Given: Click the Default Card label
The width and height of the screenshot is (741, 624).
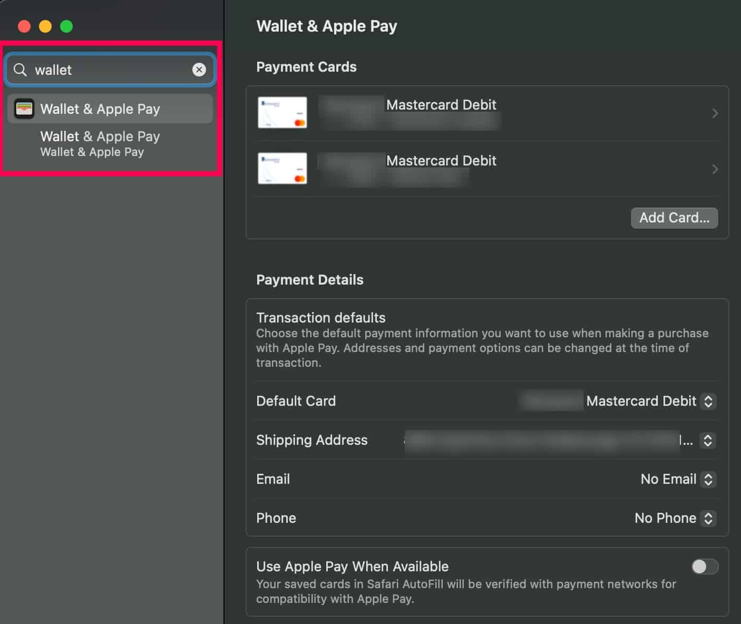Looking at the screenshot, I should (x=296, y=401).
